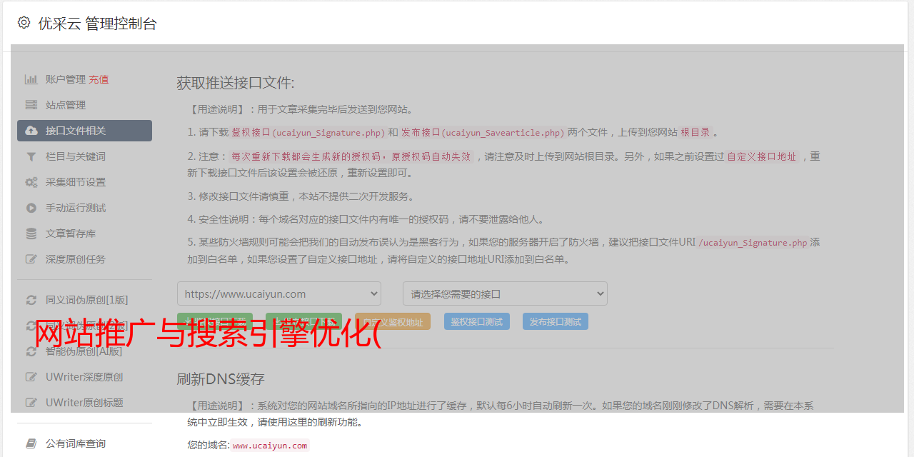Image resolution: width=914 pixels, height=457 pixels.
Task: Click the gear icon beside 优采云 管理控制台
Action: point(24,23)
